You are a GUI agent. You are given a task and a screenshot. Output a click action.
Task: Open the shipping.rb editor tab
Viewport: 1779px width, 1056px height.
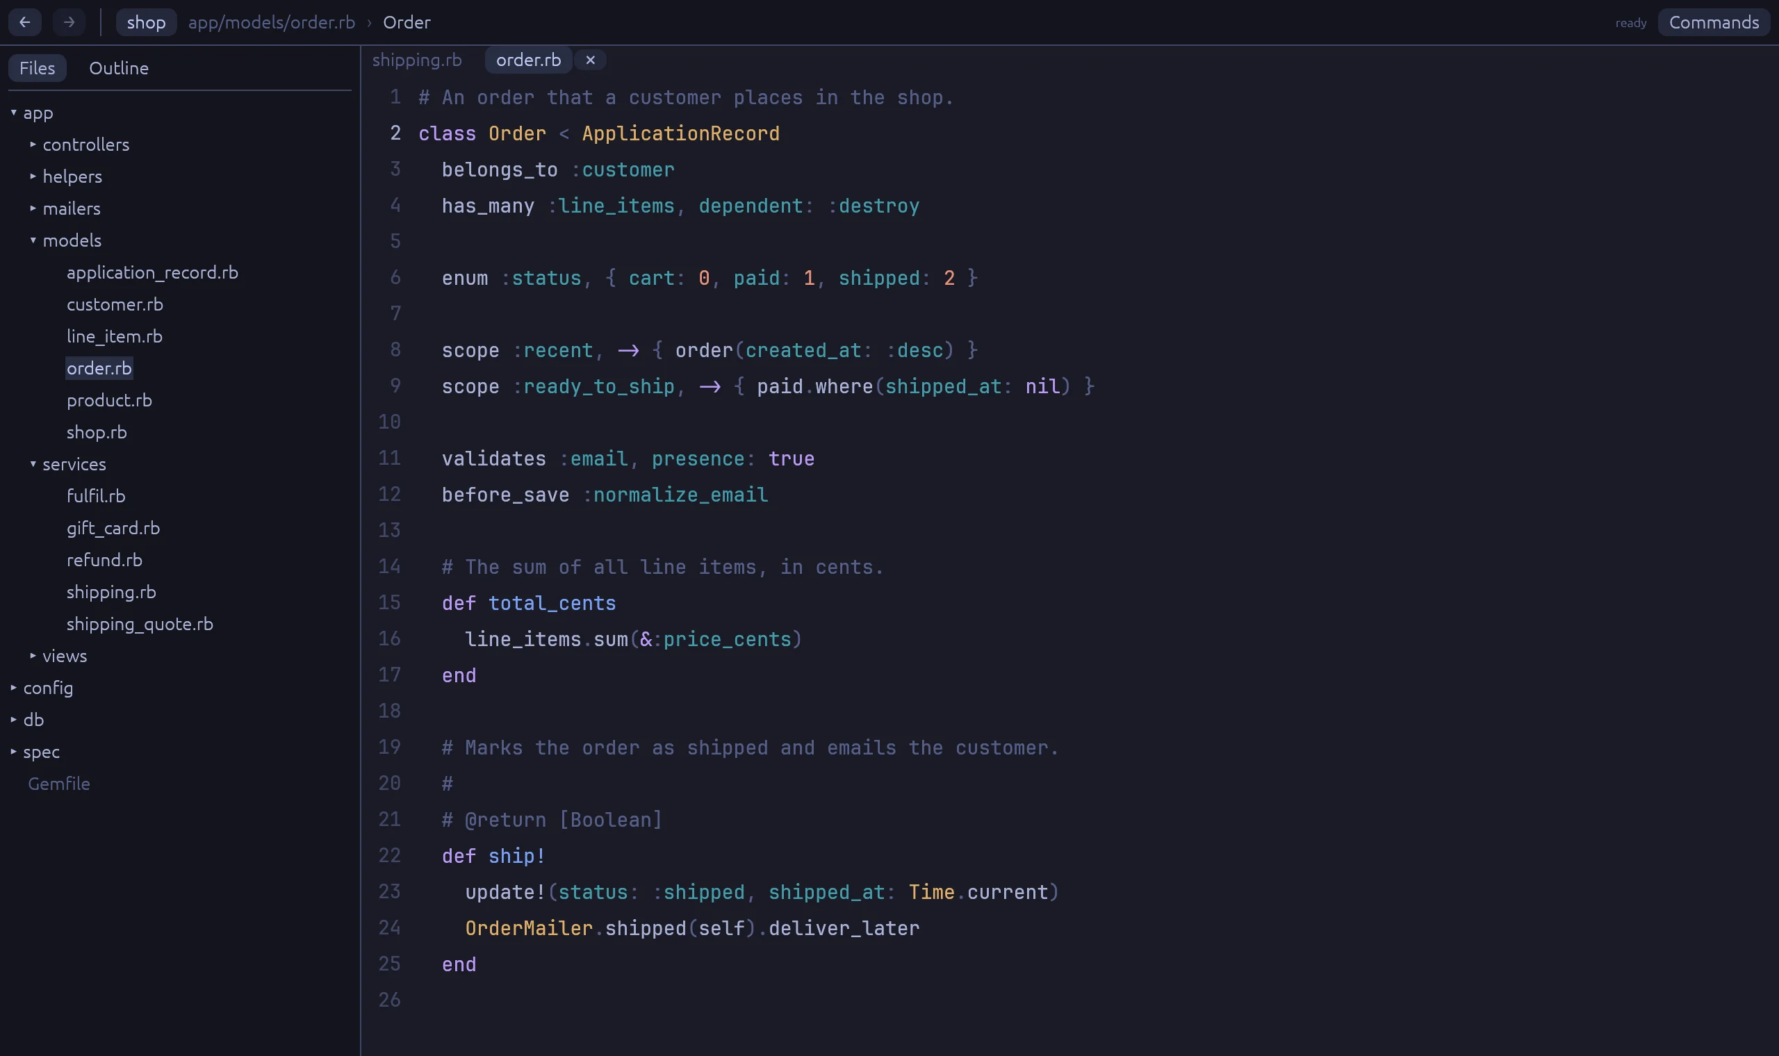pos(417,60)
